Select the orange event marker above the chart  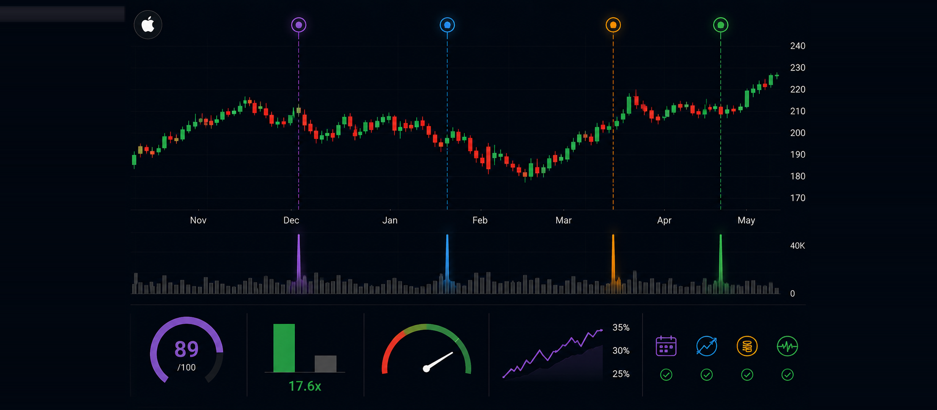[613, 25]
